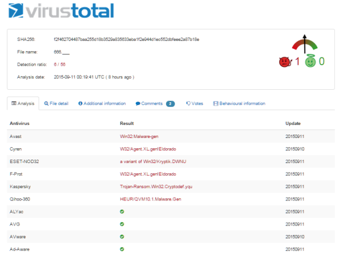Click the Win32:Malware-gen result

click(x=139, y=136)
